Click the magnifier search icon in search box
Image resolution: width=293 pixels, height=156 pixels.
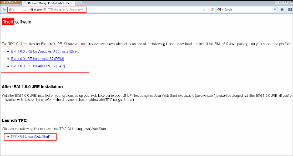click(x=275, y=9)
